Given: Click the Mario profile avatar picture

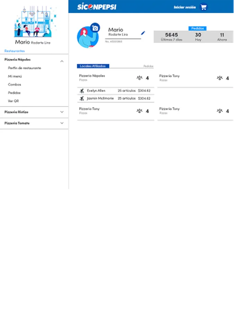Looking at the screenshot, I should click(x=87, y=37).
